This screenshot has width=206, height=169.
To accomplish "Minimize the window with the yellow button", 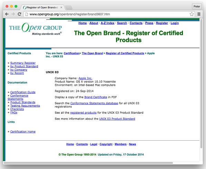I will click(11, 6).
